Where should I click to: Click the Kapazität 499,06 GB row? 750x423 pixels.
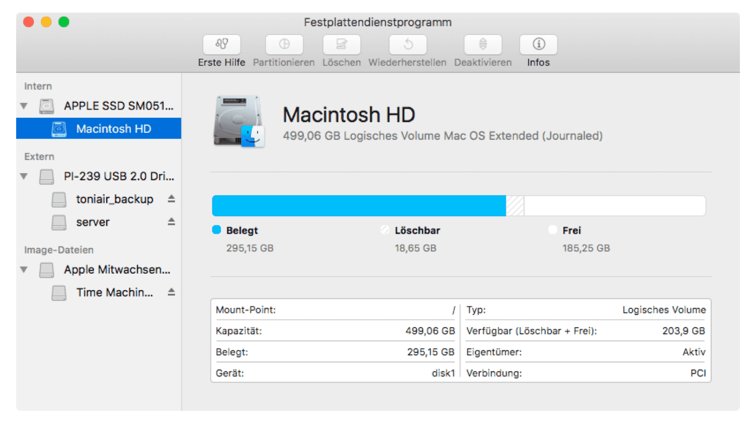(336, 331)
